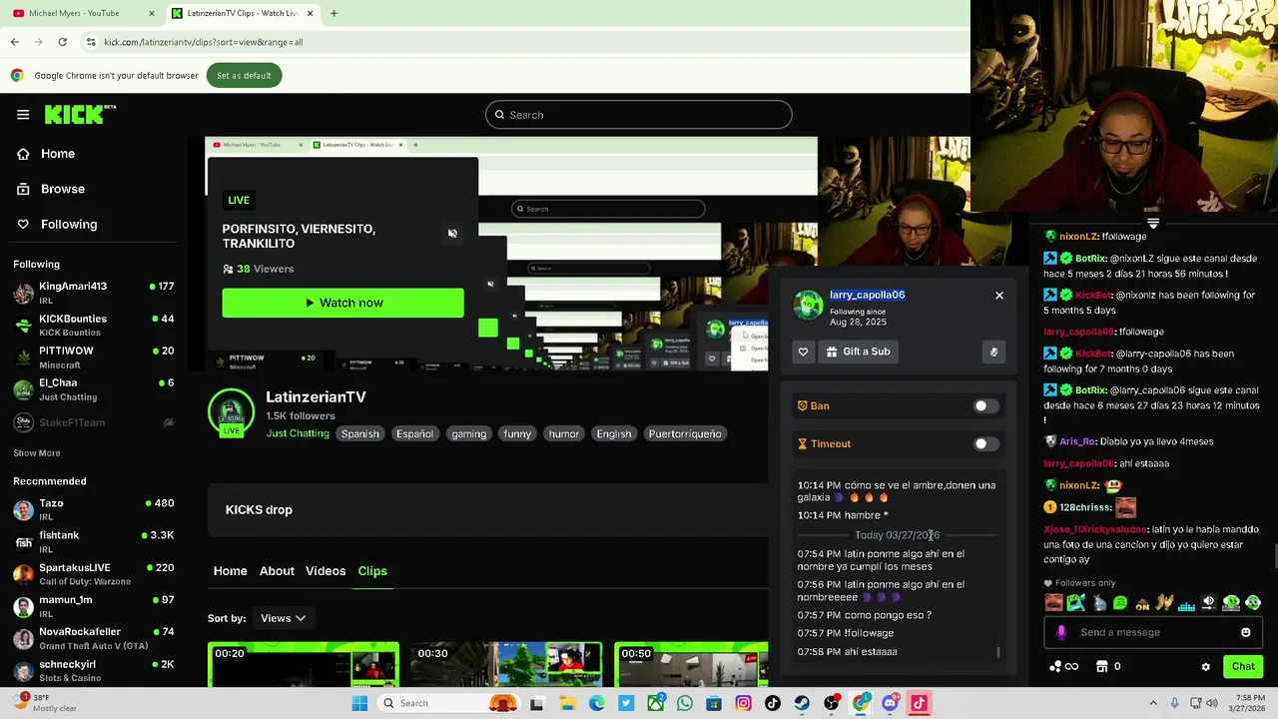1278x719 pixels.
Task: Click nixonLZ username in chat
Action: click(x=1078, y=237)
